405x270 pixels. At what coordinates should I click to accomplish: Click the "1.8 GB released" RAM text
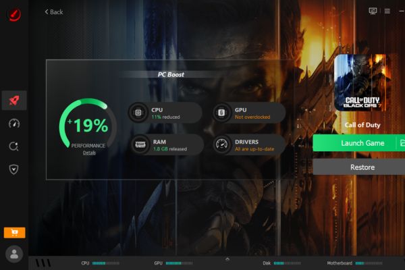[170, 149]
